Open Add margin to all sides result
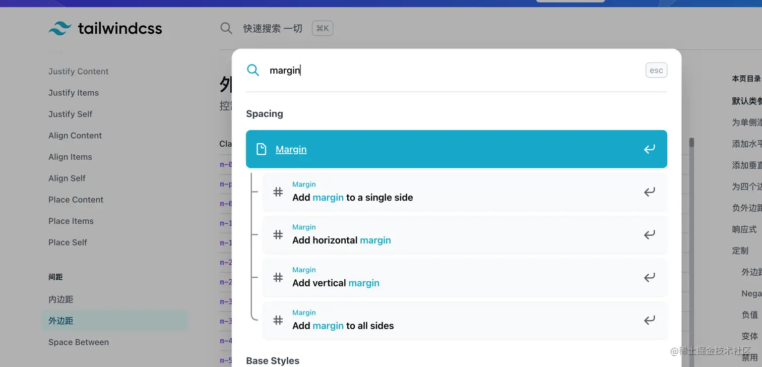This screenshot has height=367, width=762. pyautogui.click(x=465, y=321)
